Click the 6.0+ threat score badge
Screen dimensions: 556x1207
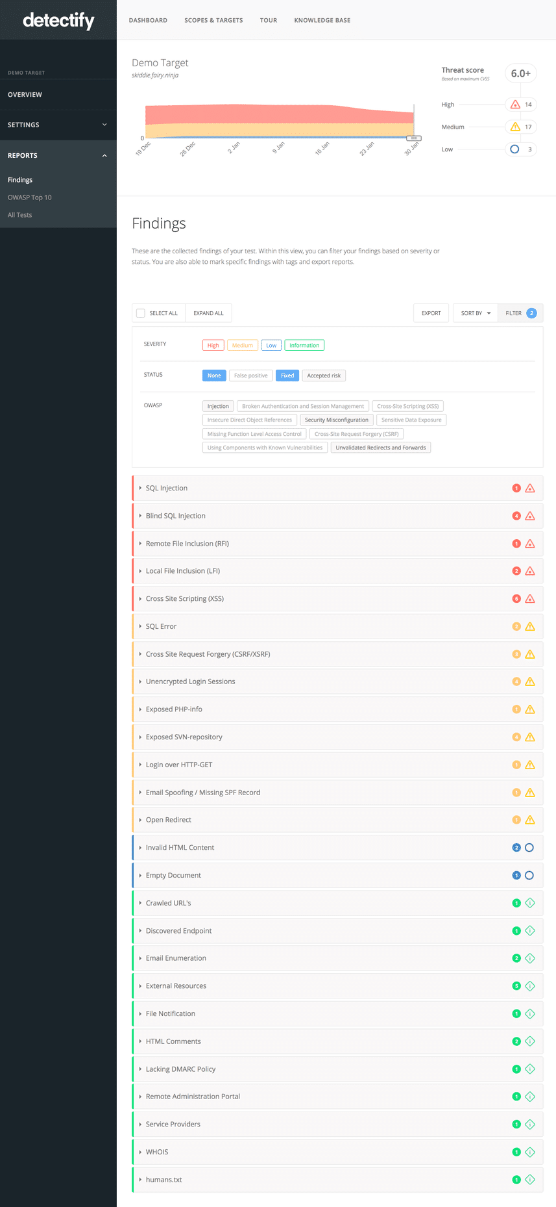click(x=521, y=73)
